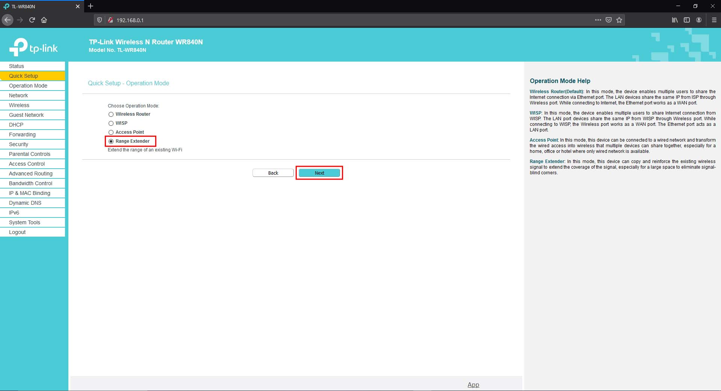This screenshot has height=391, width=721.
Task: Open the IP & MAC Binding menu
Action: pyautogui.click(x=32, y=193)
